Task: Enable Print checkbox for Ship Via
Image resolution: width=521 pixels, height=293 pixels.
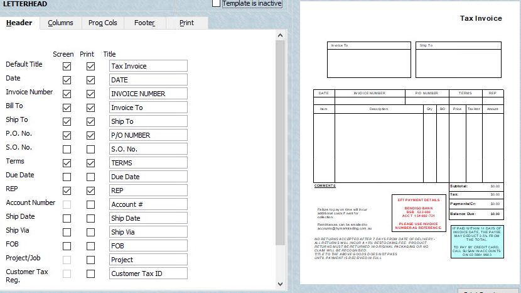Action: [x=90, y=232]
